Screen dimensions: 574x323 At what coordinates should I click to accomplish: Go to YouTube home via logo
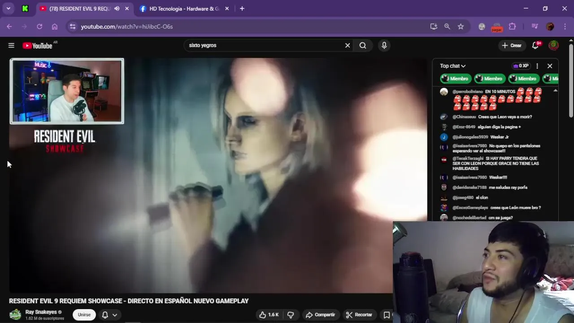pos(37,45)
